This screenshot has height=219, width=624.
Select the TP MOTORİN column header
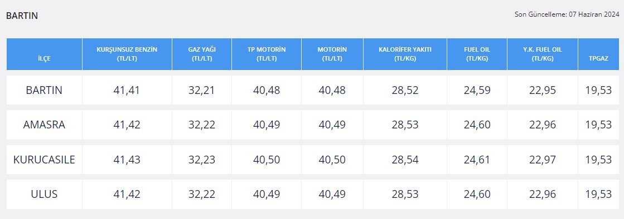point(267,54)
